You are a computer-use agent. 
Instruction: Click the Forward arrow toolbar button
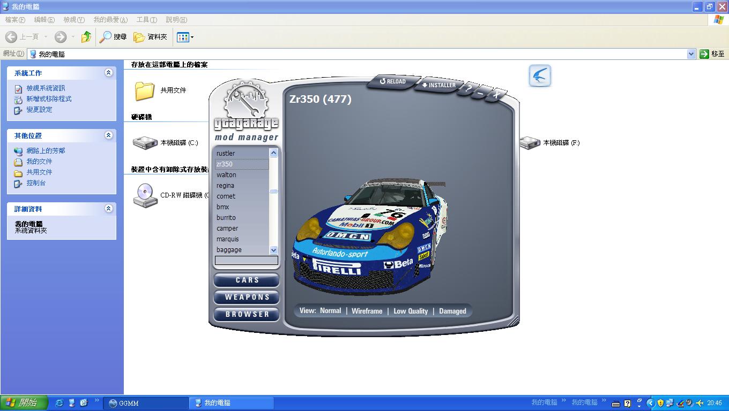[61, 37]
